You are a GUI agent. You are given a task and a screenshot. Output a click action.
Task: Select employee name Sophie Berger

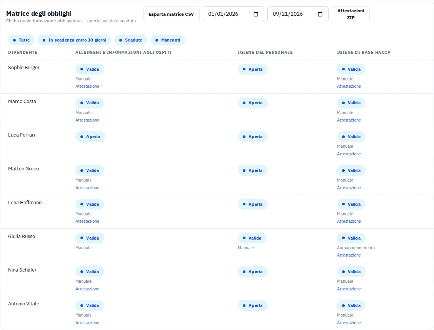(24, 67)
